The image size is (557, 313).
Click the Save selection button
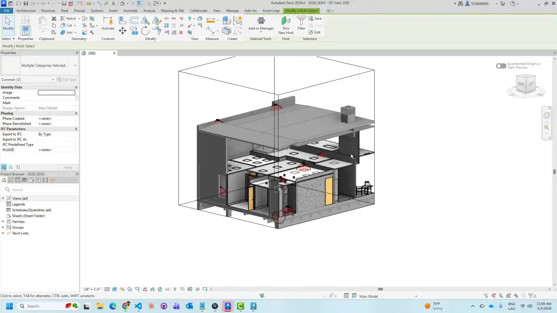(315, 19)
